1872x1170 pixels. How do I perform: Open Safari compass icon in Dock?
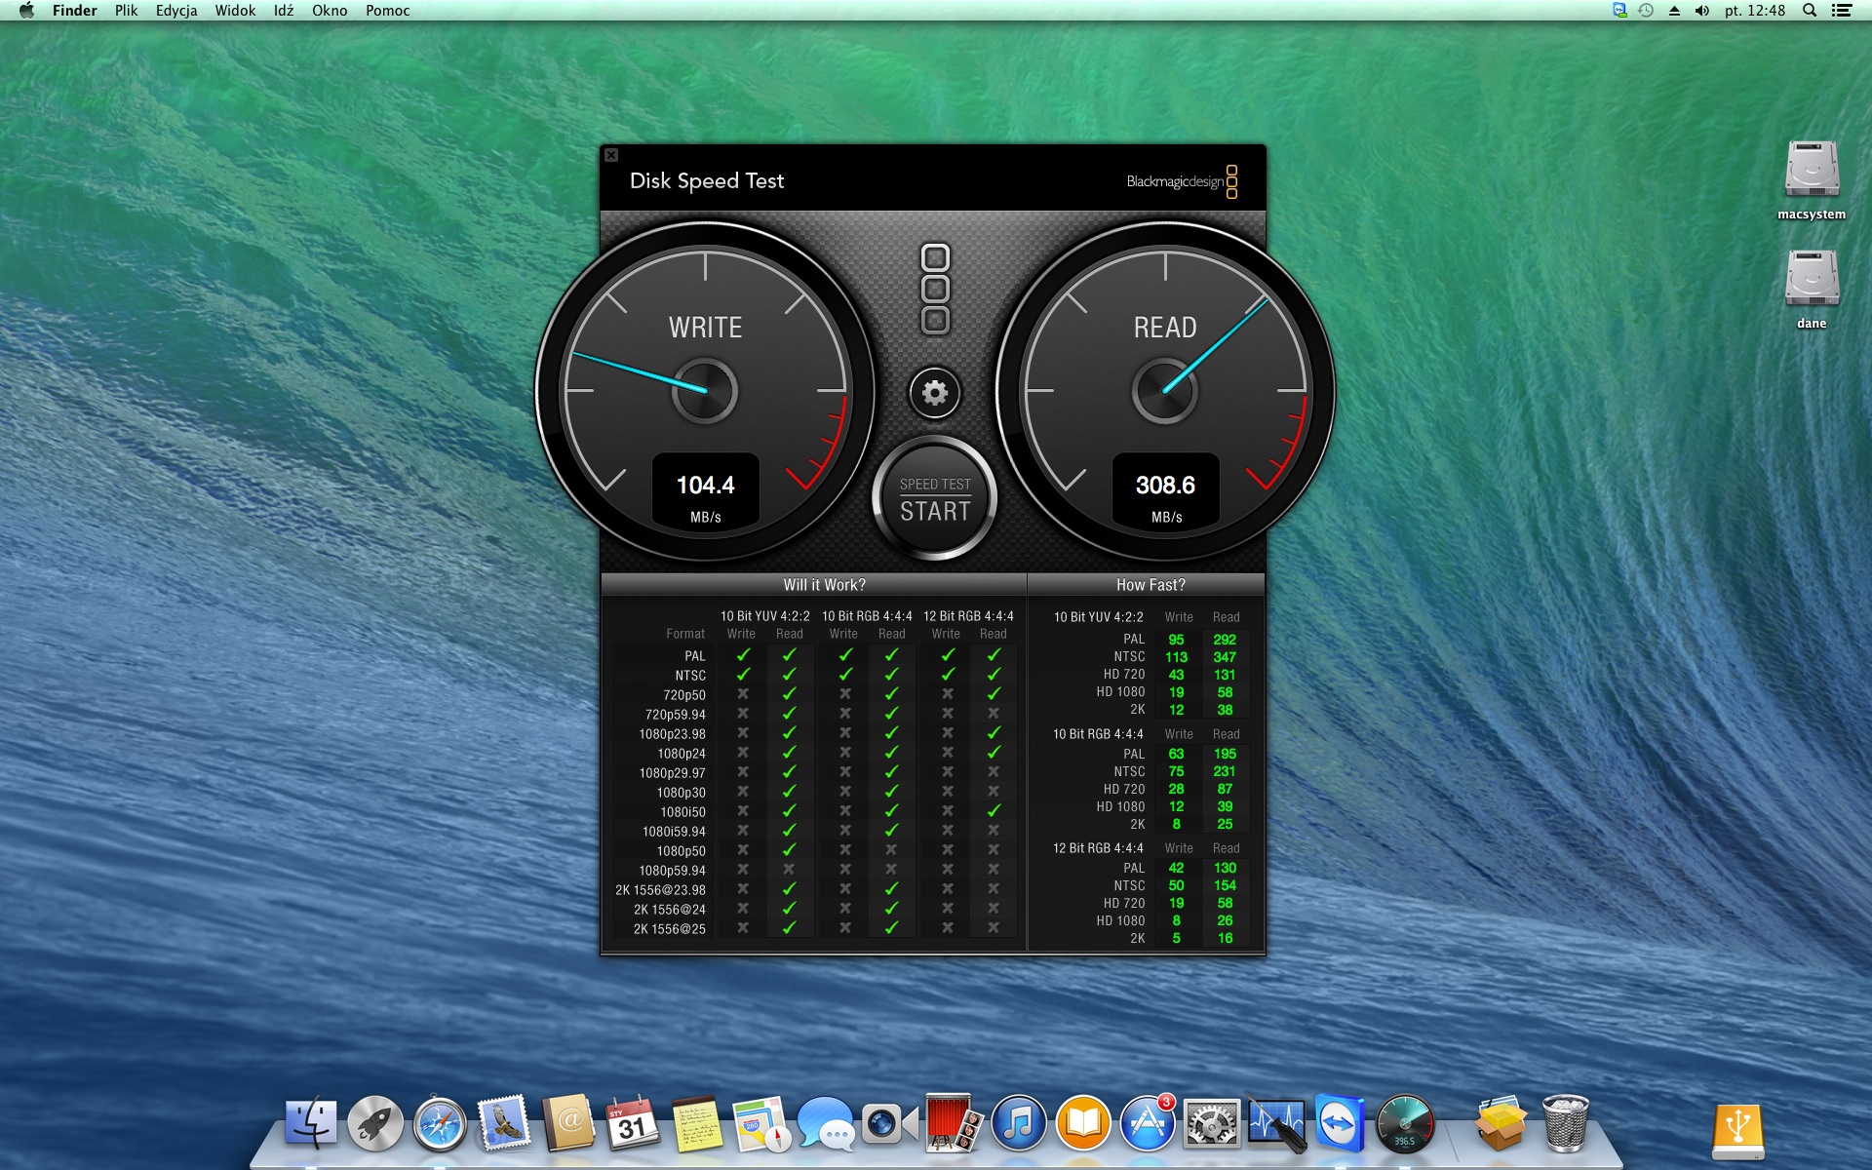[440, 1124]
